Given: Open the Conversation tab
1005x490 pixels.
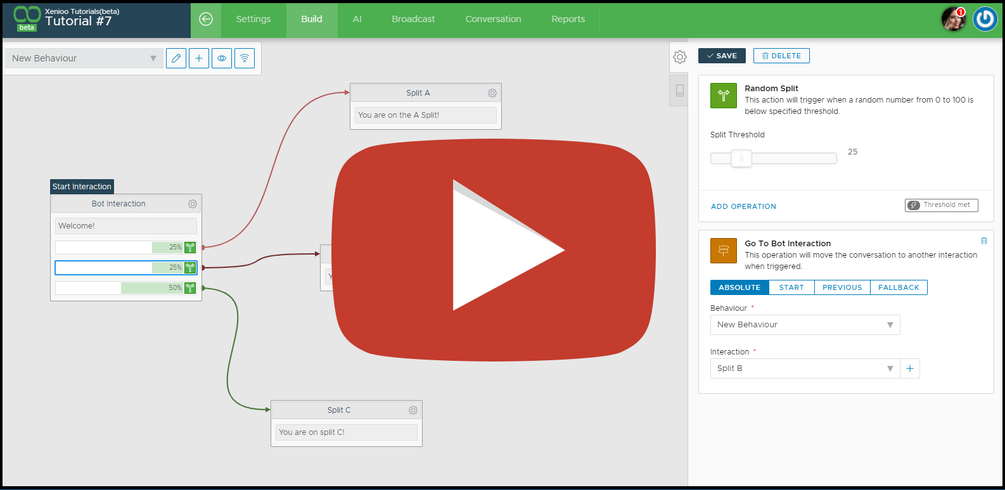Looking at the screenshot, I should point(494,19).
